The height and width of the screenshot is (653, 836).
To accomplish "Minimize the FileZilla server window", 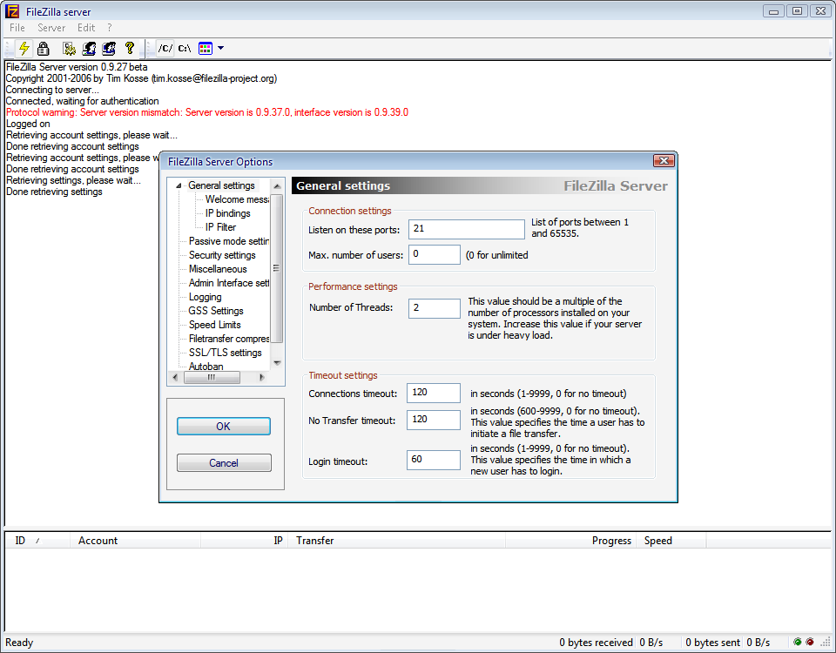I will [x=773, y=10].
